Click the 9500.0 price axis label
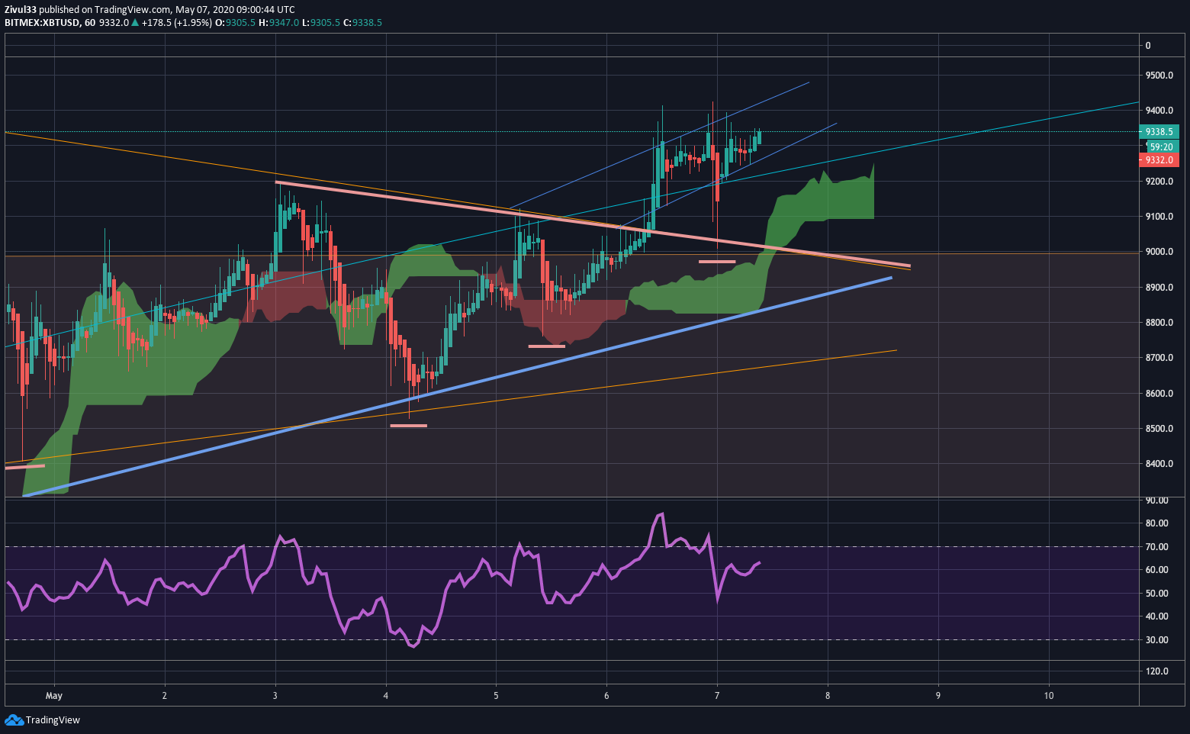Image resolution: width=1190 pixels, height=734 pixels. click(1159, 76)
